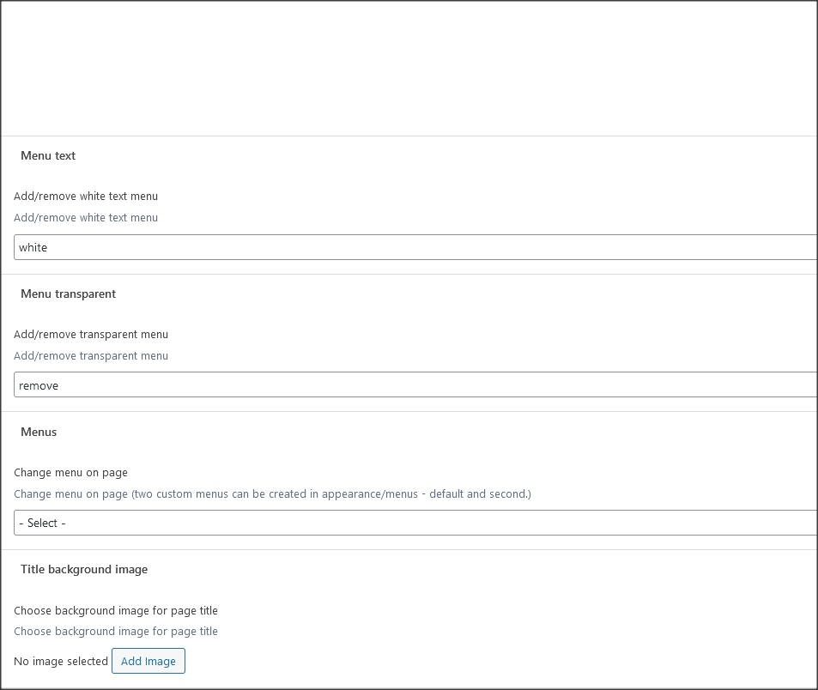Screen dimensions: 818x690
Task: Click the gray 'Add/remove transparent menu' description
Action: [x=91, y=355]
